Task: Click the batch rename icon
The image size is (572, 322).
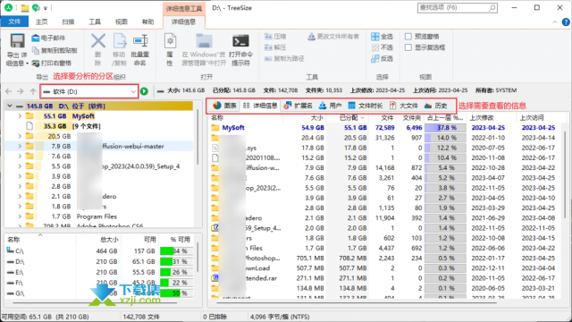Action: pyautogui.click(x=140, y=41)
